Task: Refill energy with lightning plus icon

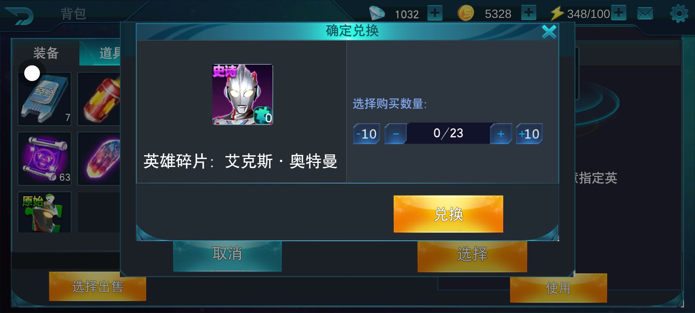Action: (x=619, y=13)
